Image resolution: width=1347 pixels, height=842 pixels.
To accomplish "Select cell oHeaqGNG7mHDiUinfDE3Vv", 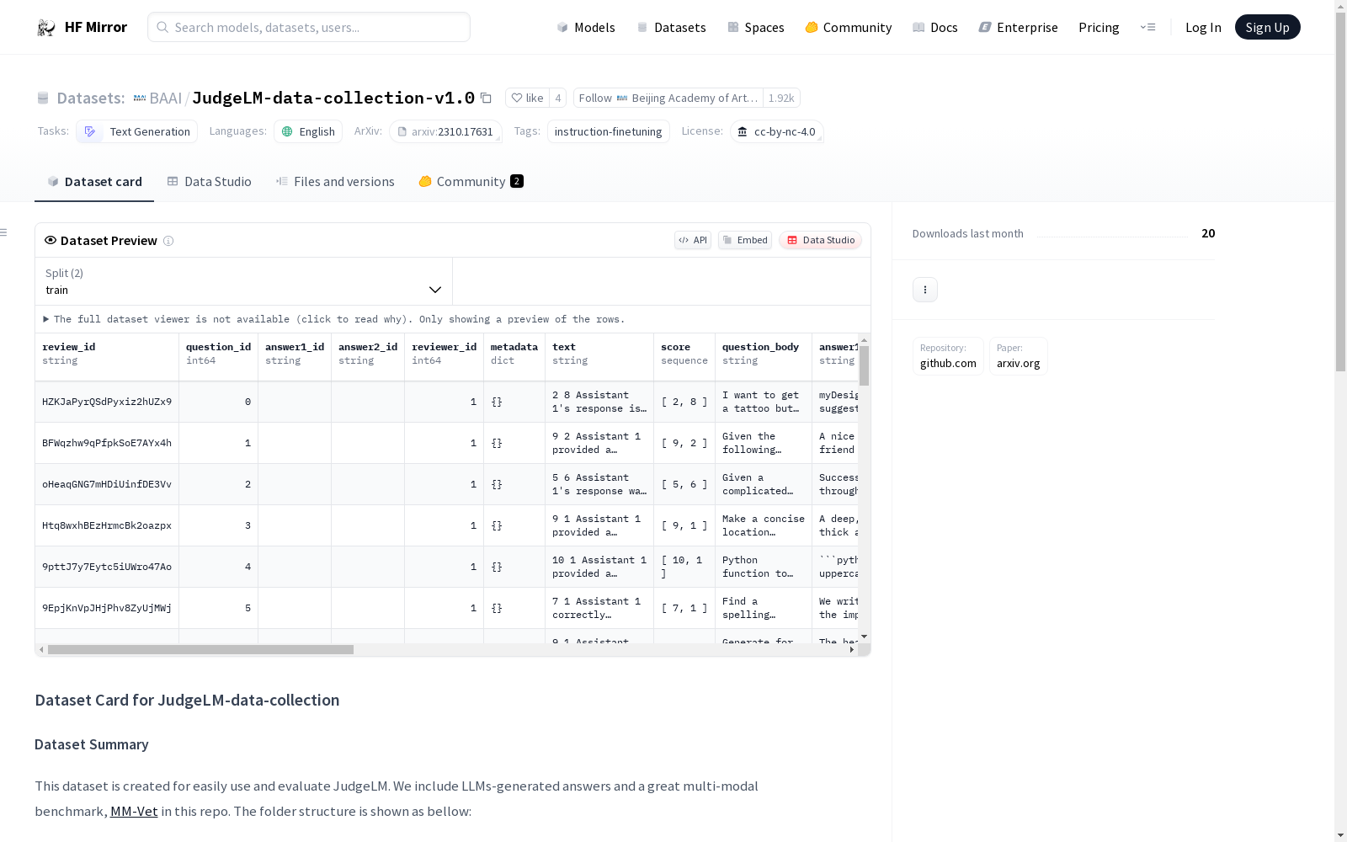I will click(107, 484).
